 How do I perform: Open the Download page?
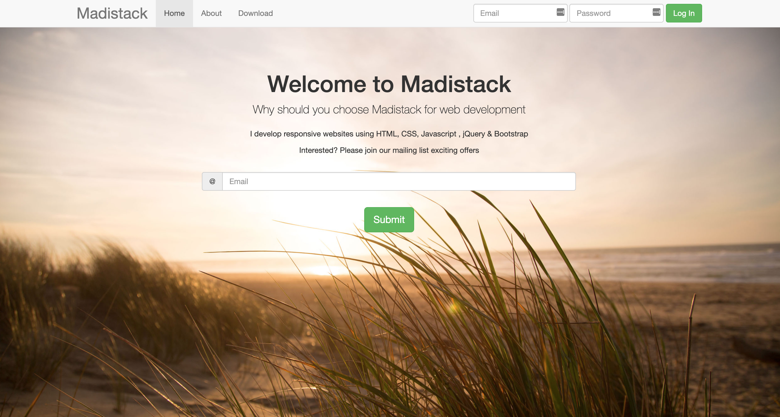coord(255,13)
